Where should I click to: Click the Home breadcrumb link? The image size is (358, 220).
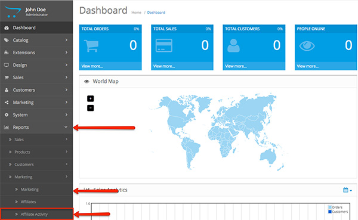[136, 13]
